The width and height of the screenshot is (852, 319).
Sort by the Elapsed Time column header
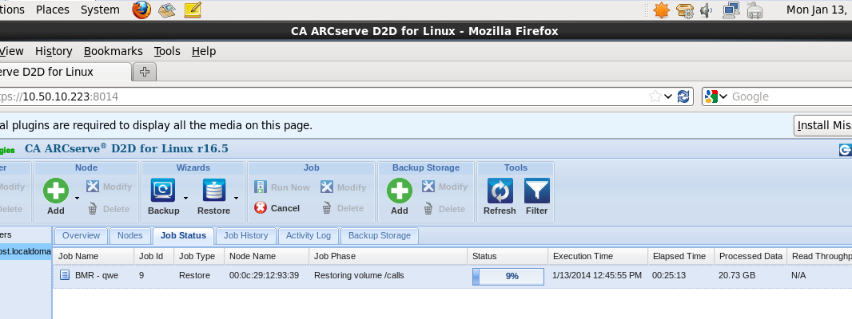click(681, 256)
